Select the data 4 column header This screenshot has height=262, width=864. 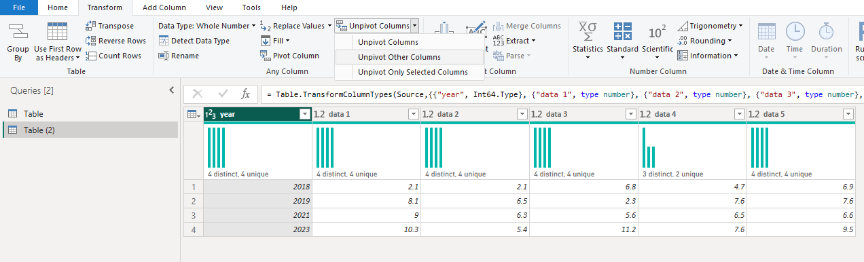(x=692, y=115)
